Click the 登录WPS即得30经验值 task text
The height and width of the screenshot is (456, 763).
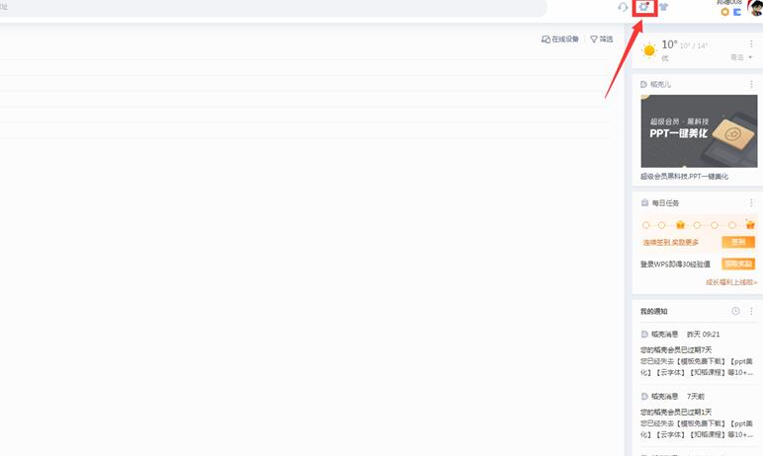click(x=675, y=264)
